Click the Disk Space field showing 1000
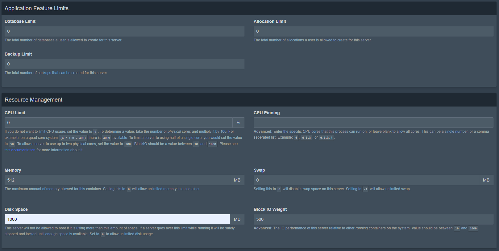 (x=117, y=219)
